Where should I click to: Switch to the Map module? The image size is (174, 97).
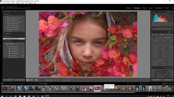point(144,8)
